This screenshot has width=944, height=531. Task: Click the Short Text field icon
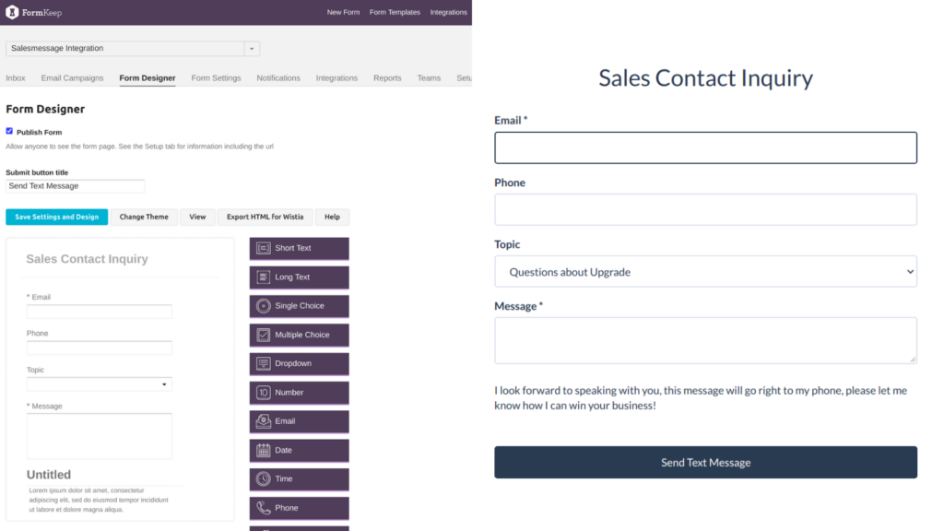(263, 248)
